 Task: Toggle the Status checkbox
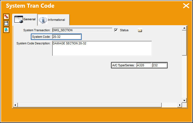pos(116,30)
